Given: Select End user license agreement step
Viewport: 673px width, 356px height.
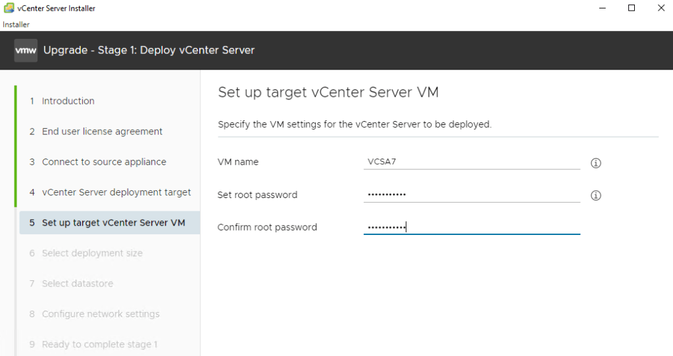Looking at the screenshot, I should [102, 132].
